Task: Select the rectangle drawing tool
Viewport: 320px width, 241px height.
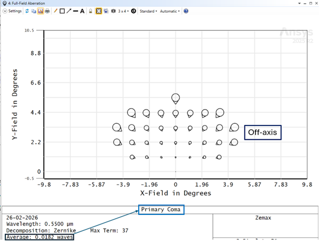Action: (62, 11)
